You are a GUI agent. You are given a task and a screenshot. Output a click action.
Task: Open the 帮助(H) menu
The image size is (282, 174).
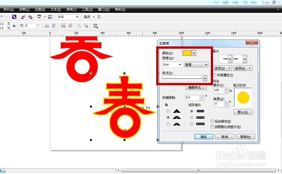(120, 9)
